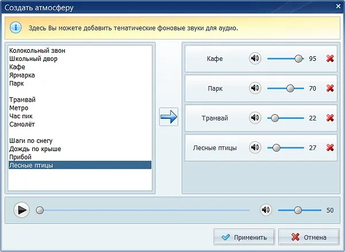Remove Кафе with its red cross
The width and height of the screenshot is (345, 252).
[x=330, y=59]
